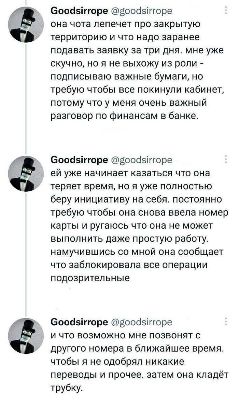Image resolution: width=239 pixels, height=407 pixels.
Task: Open more options on the номер карты tweet
Action: 226,160
